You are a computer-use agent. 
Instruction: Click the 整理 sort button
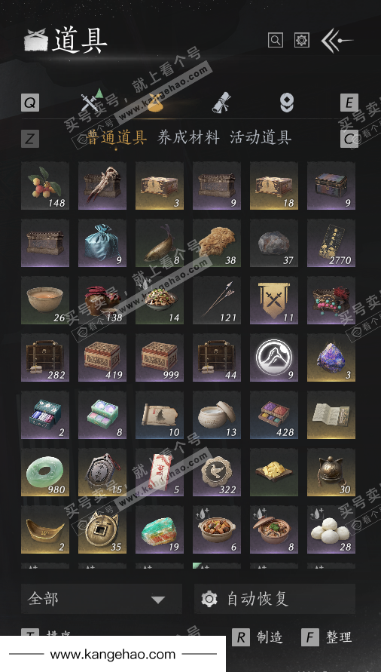coord(327,637)
